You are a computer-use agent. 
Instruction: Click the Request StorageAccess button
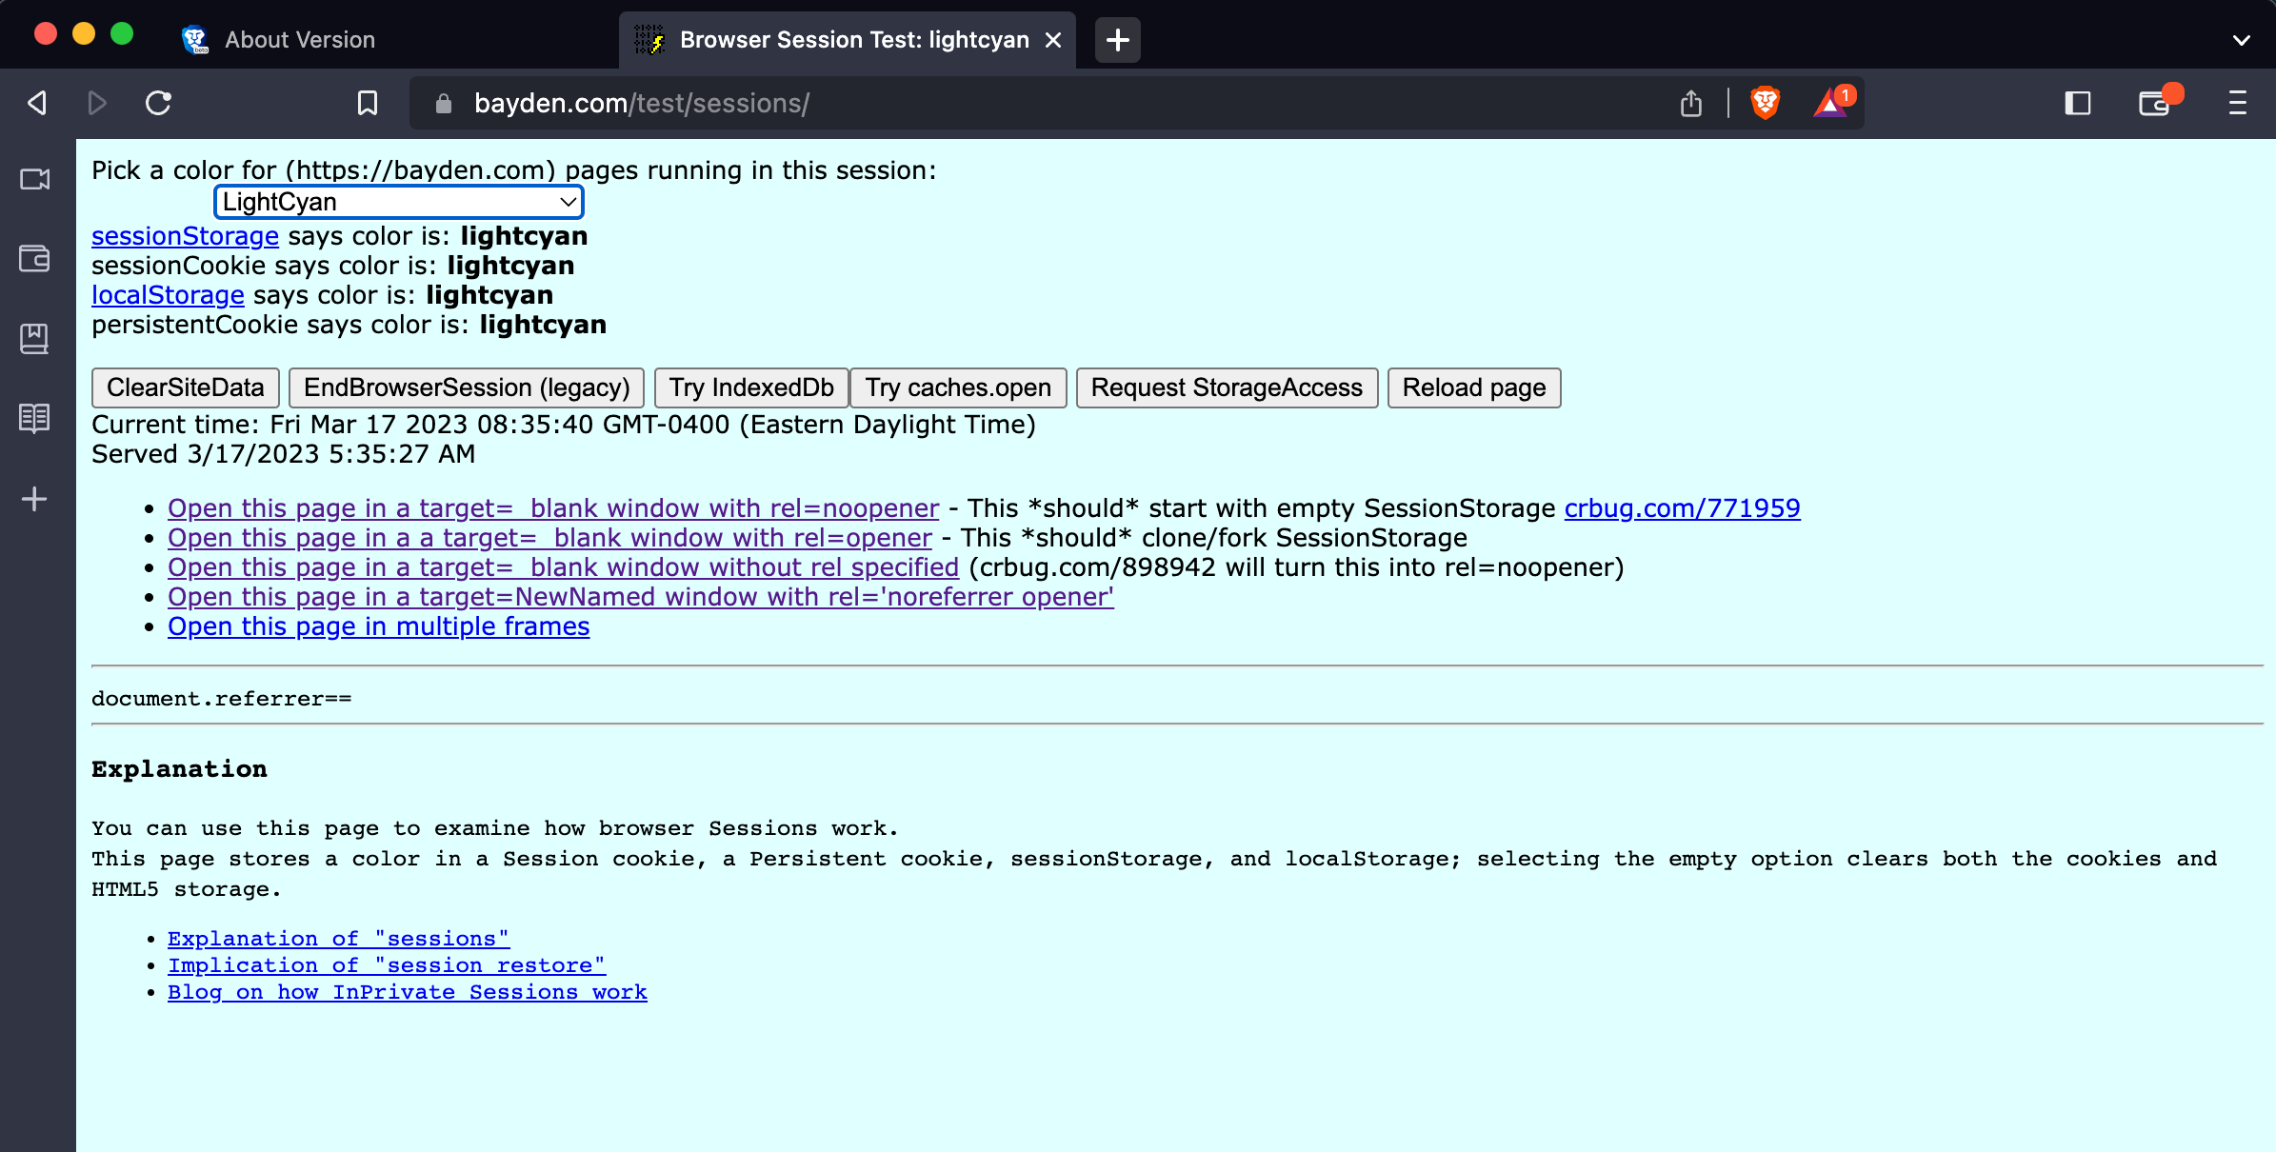coord(1227,387)
